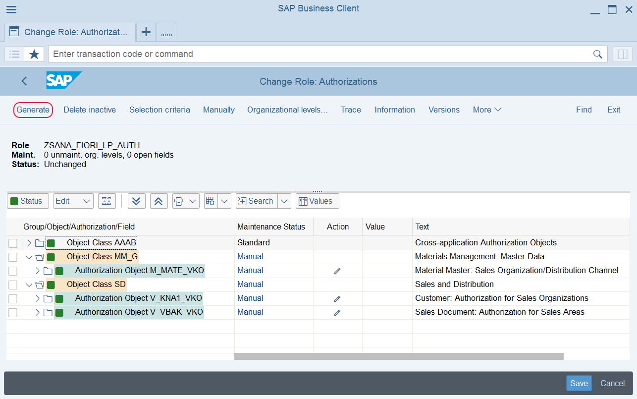Open the Edit dropdown in tree toolbar
This screenshot has width=637, height=399.
tap(73, 201)
